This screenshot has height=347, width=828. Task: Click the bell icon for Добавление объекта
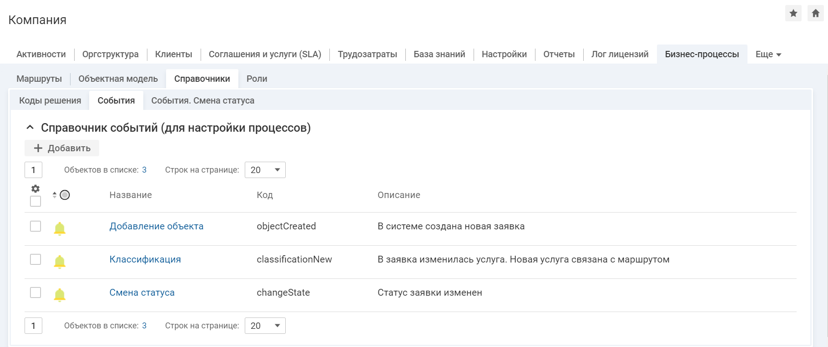(x=60, y=228)
